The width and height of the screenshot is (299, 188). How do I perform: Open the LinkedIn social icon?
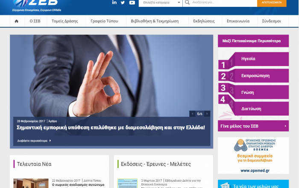pyautogui.click(x=114, y=3)
